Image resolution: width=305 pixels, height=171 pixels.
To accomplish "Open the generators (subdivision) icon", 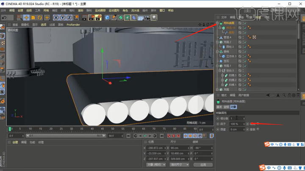I will 121,18.
